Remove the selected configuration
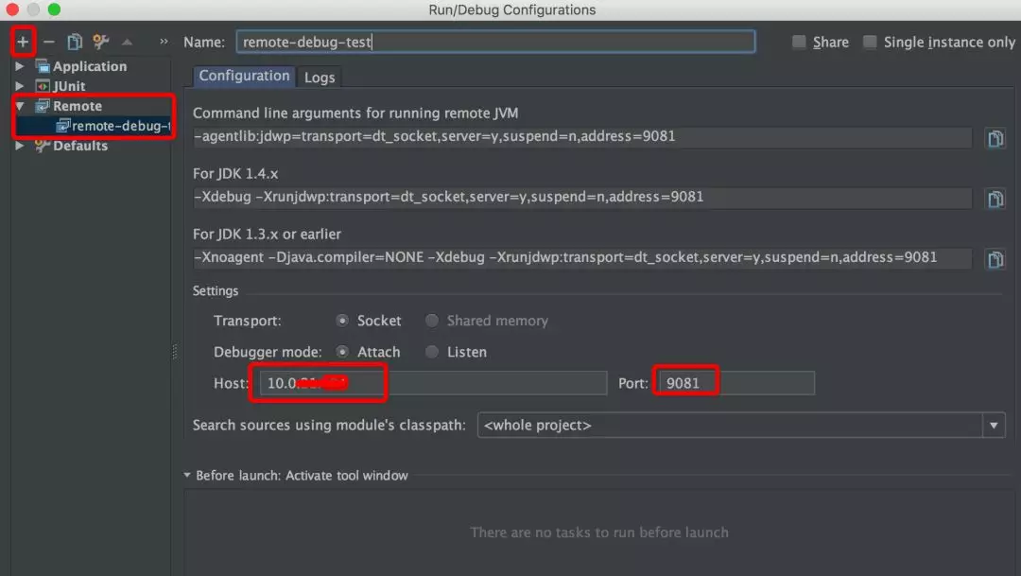This screenshot has height=576, width=1021. 48,41
